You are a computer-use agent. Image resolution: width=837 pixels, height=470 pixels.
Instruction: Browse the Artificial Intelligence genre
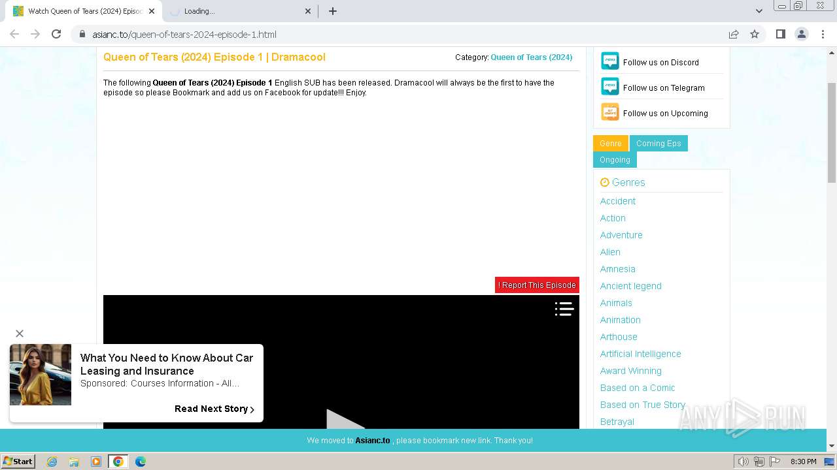point(640,354)
